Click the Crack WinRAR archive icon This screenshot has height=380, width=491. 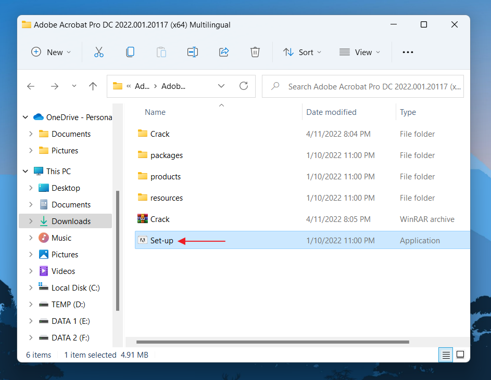143,219
